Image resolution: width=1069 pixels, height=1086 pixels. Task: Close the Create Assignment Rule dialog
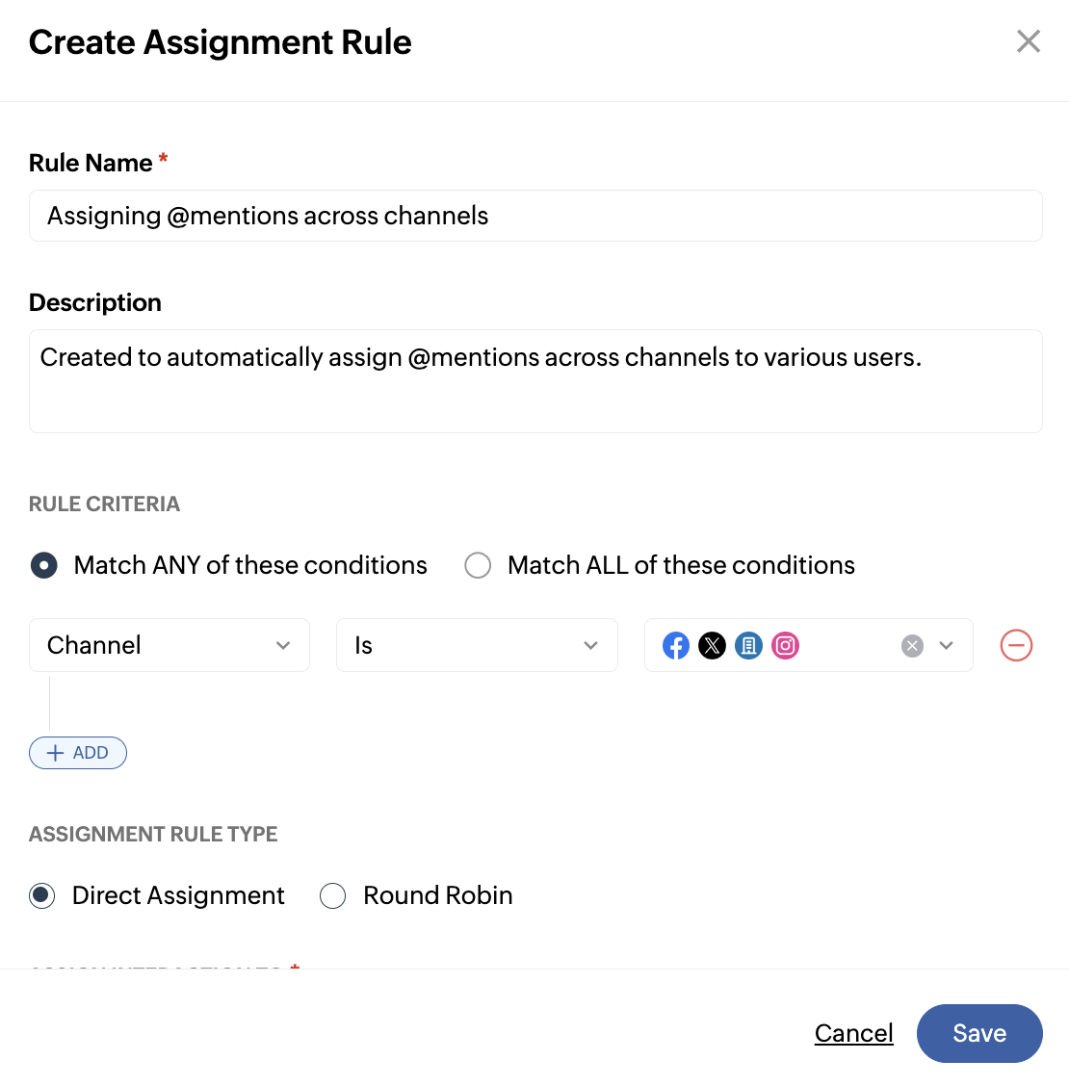pos(1028,41)
